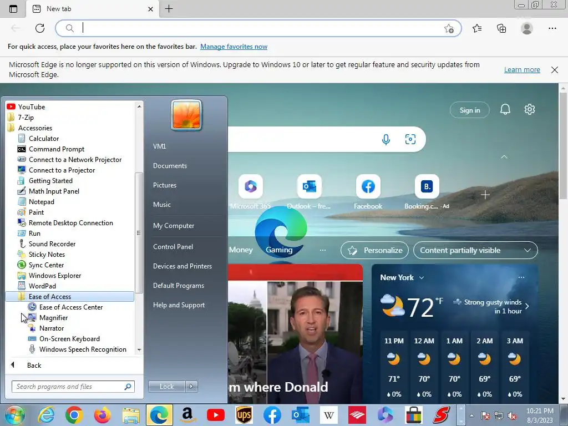
Task: Expand the 7-Zip folder
Action: 26,118
